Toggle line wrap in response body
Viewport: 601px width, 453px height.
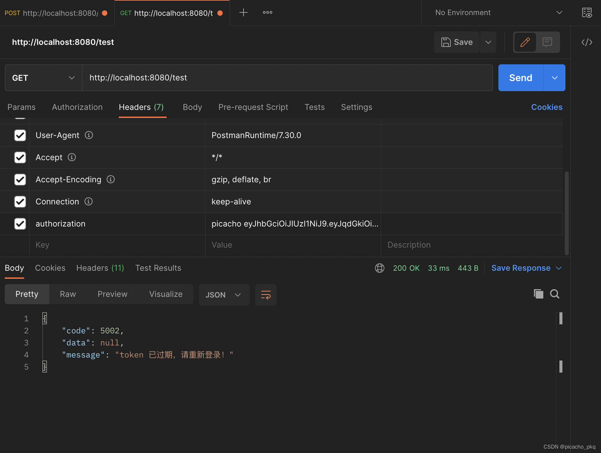[x=266, y=295]
